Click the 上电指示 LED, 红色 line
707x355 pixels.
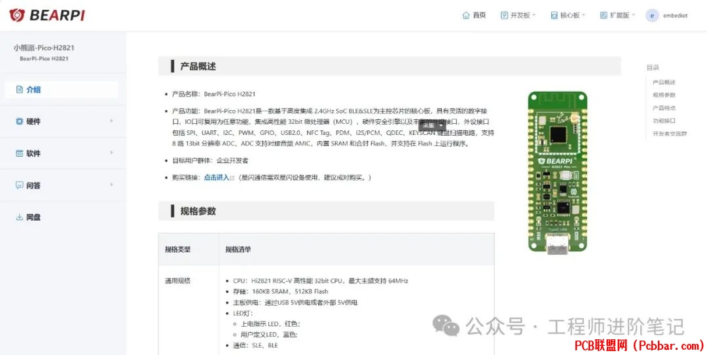click(270, 324)
